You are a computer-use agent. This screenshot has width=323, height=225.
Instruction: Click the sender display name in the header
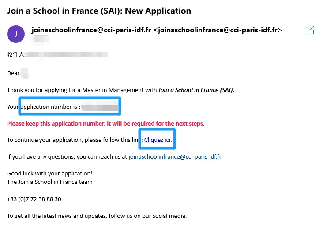(90, 30)
